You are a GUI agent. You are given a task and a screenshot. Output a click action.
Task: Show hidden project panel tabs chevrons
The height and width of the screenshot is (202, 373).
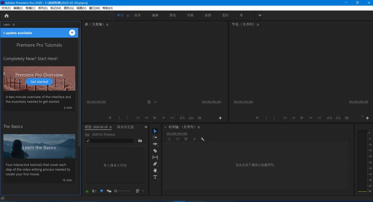[146, 127]
